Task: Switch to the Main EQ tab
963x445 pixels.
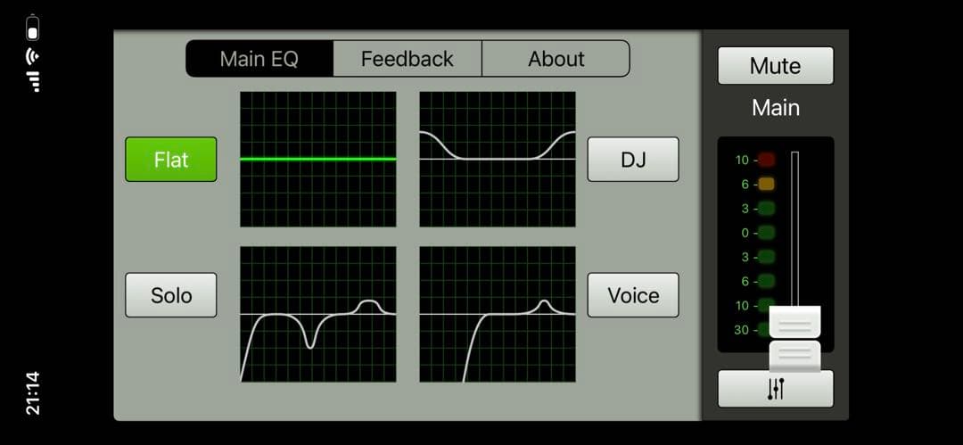Action: click(x=259, y=59)
